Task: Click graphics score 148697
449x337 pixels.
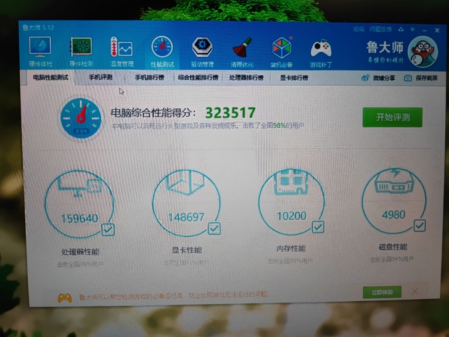Action: pos(186,217)
